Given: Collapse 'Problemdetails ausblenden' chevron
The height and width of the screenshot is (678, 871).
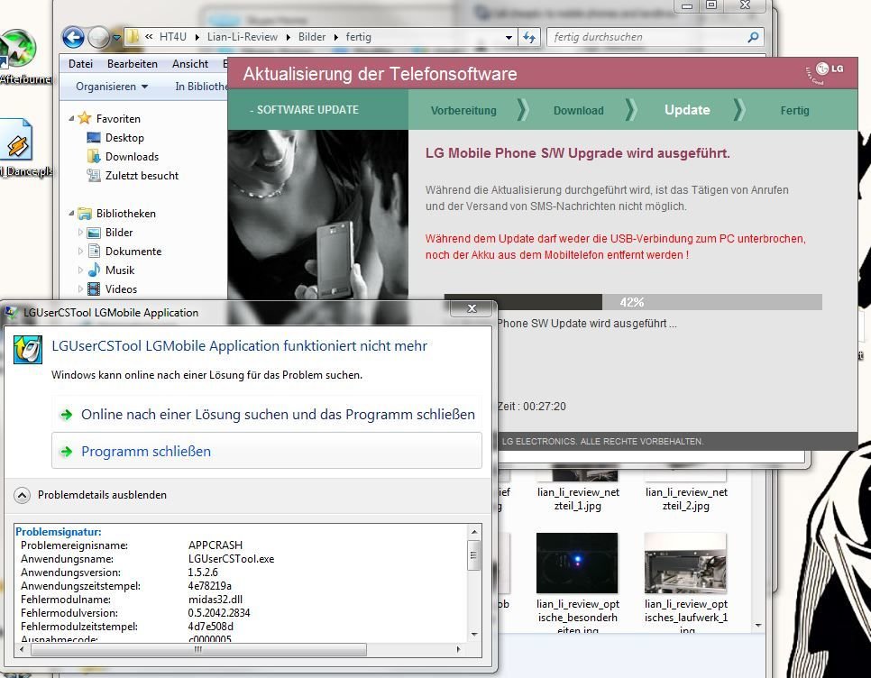Looking at the screenshot, I should [22, 495].
